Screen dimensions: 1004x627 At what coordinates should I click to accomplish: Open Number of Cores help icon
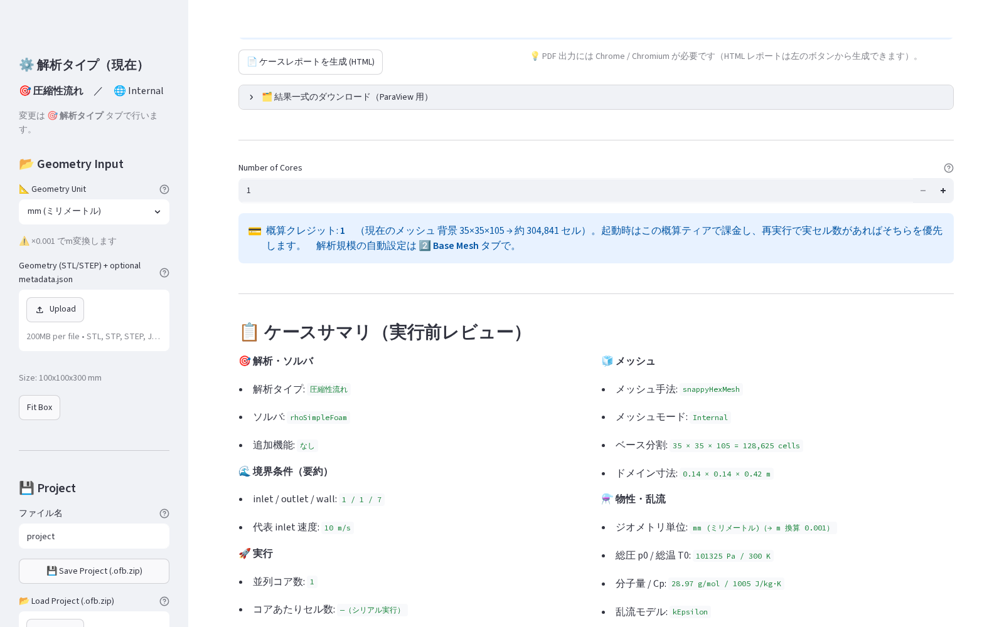pyautogui.click(x=949, y=168)
